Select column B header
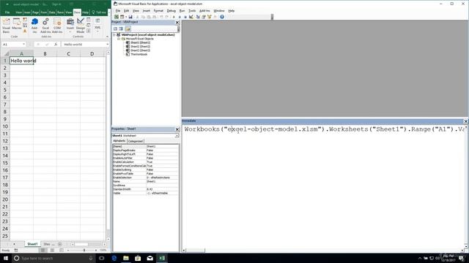Image resolution: width=469 pixels, height=263 pixels. (45, 53)
